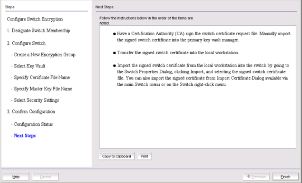Select 2. Configure Switch step
The image size is (302, 183).
[26, 43]
